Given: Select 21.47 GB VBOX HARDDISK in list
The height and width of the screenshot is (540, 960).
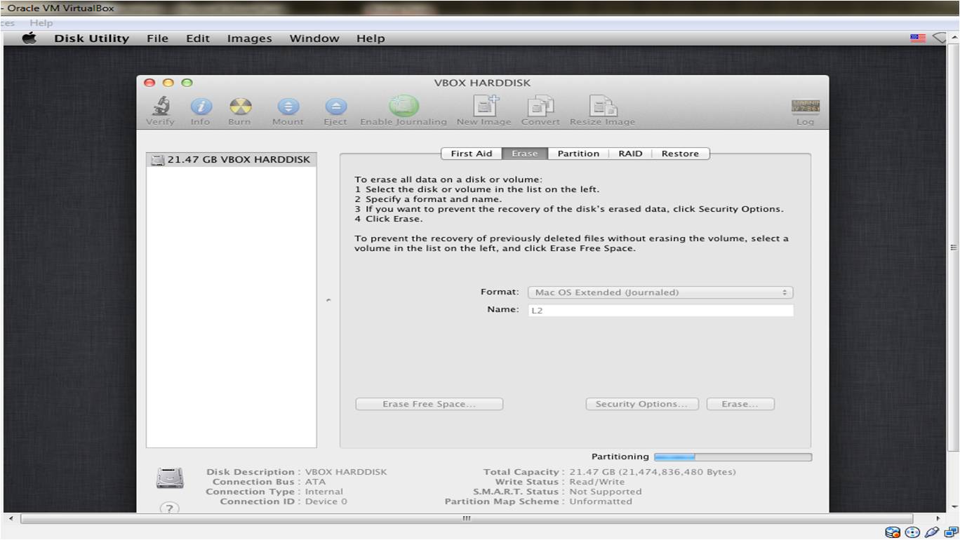Looking at the screenshot, I should tap(232, 160).
